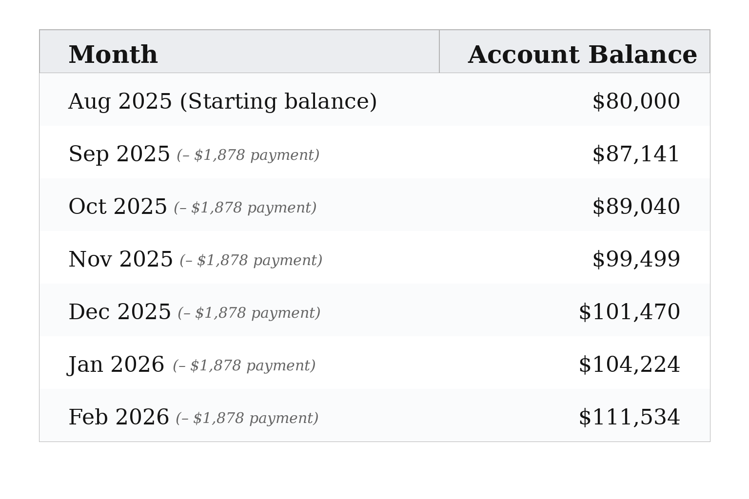Select the Feb 2026 month label

(x=118, y=418)
